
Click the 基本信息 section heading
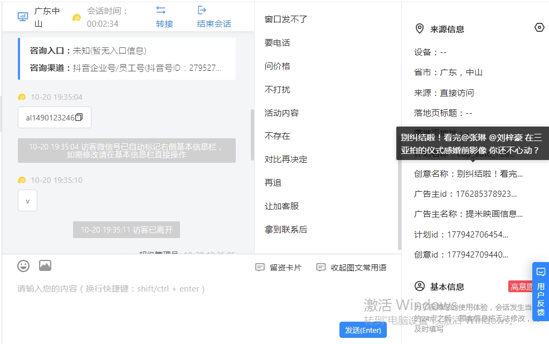[x=447, y=287]
